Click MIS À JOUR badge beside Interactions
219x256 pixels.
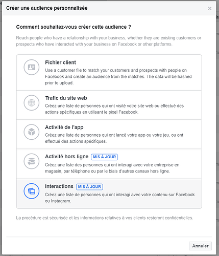tap(89, 186)
